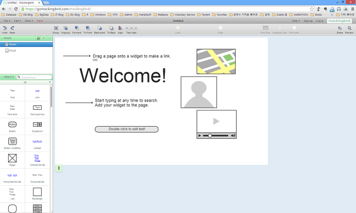Click the video player seek slider
This screenshot has width=356, height=213.
point(215,135)
